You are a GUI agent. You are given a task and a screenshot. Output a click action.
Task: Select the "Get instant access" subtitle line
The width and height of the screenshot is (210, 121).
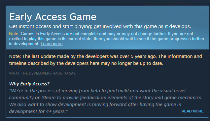point(100,26)
